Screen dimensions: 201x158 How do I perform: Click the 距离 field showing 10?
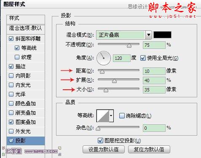coord(154,71)
